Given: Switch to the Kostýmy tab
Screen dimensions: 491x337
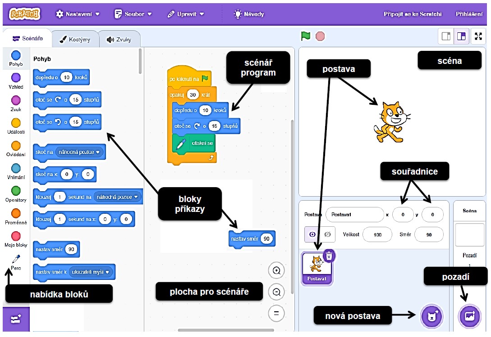Looking at the screenshot, I should tap(75, 40).
